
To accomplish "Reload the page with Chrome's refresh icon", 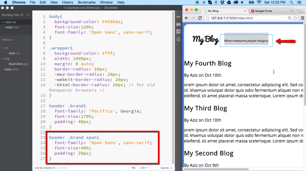I will (199, 18).
